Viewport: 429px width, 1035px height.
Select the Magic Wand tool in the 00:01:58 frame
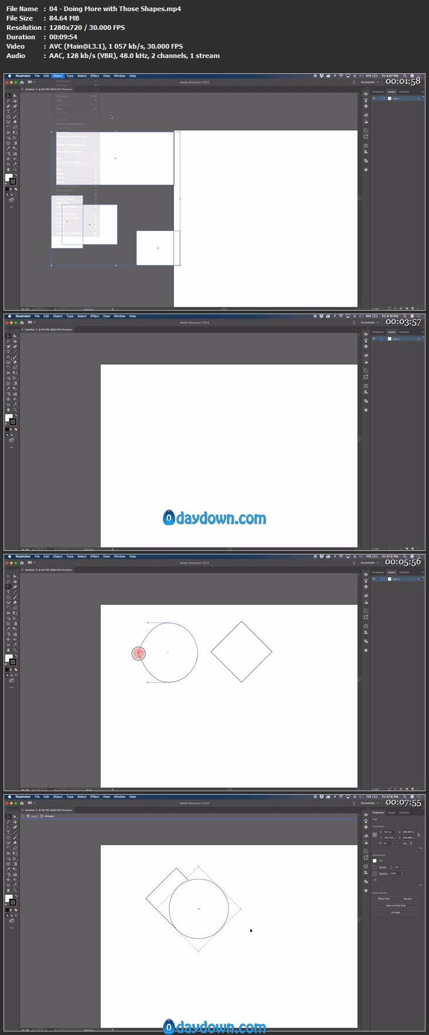(8, 101)
